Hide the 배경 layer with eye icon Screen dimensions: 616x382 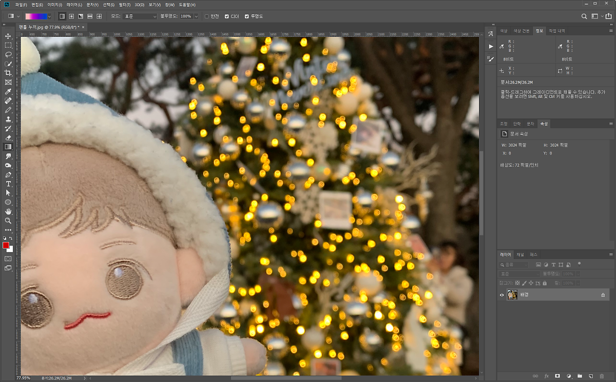click(x=502, y=295)
